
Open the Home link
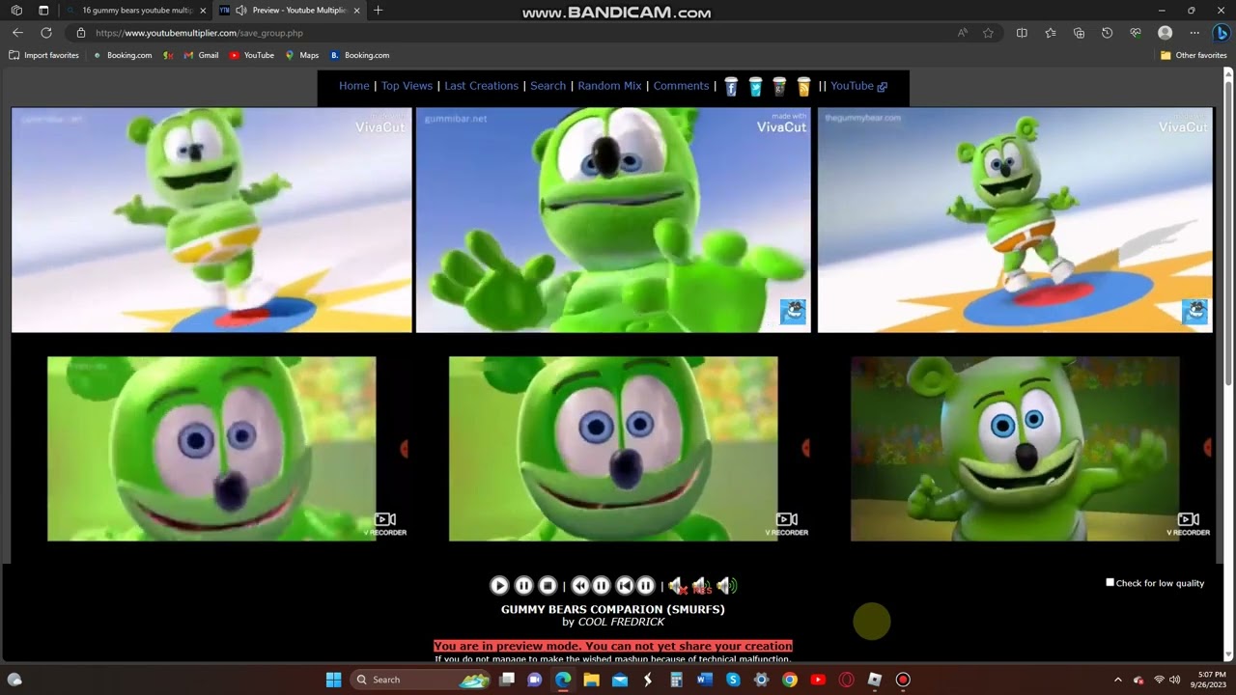(354, 86)
